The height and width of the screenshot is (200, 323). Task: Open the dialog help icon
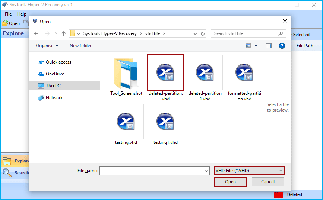[282, 46]
